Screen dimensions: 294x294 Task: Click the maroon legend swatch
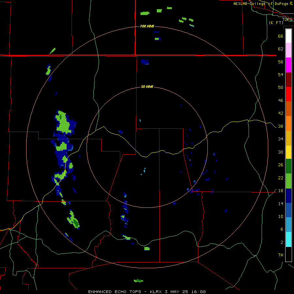pos(288,80)
